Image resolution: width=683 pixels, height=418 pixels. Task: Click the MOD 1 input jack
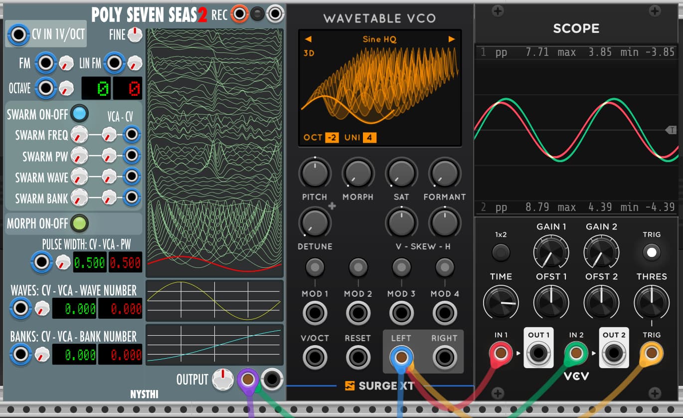pos(315,313)
